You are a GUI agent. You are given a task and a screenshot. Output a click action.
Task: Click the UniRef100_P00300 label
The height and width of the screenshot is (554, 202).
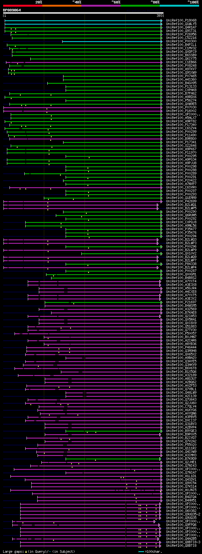coord(181,41)
